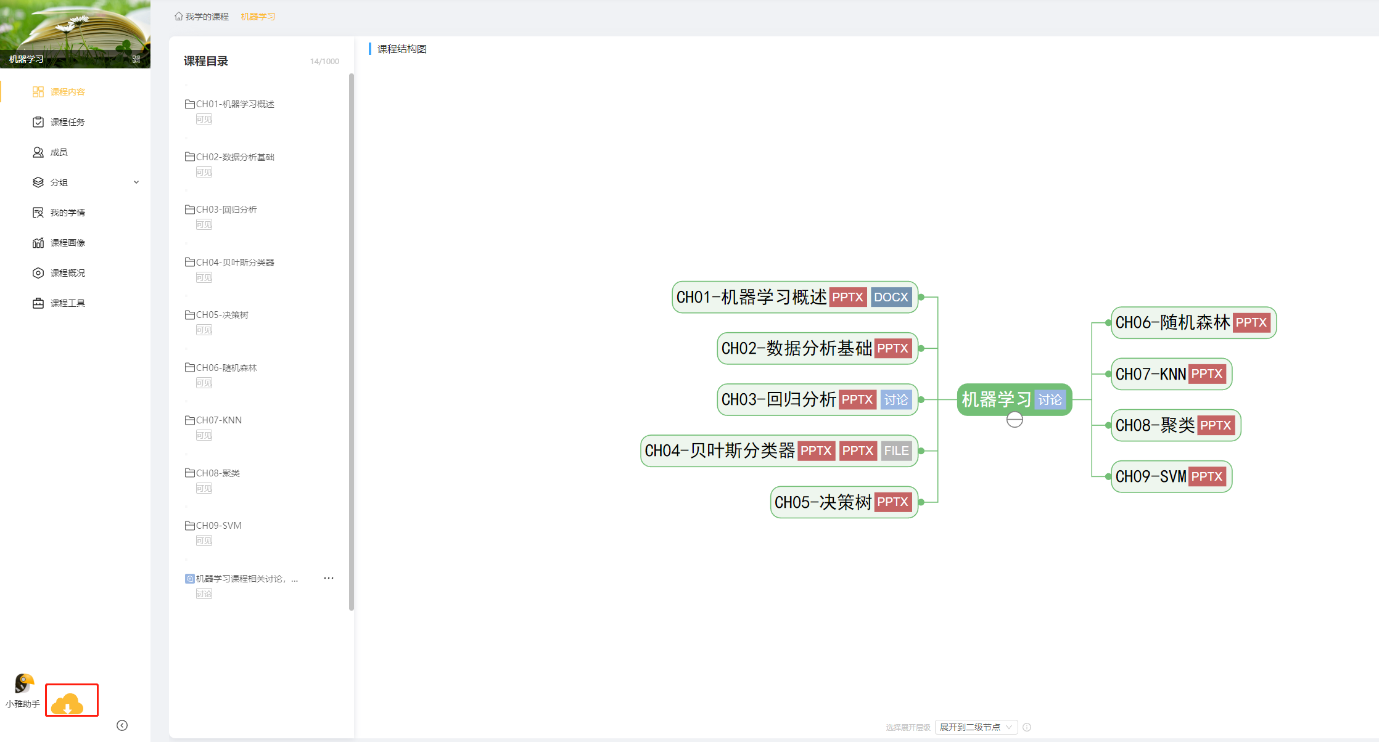Open 课程任务 from the sidebar
The image size is (1379, 742).
(67, 122)
